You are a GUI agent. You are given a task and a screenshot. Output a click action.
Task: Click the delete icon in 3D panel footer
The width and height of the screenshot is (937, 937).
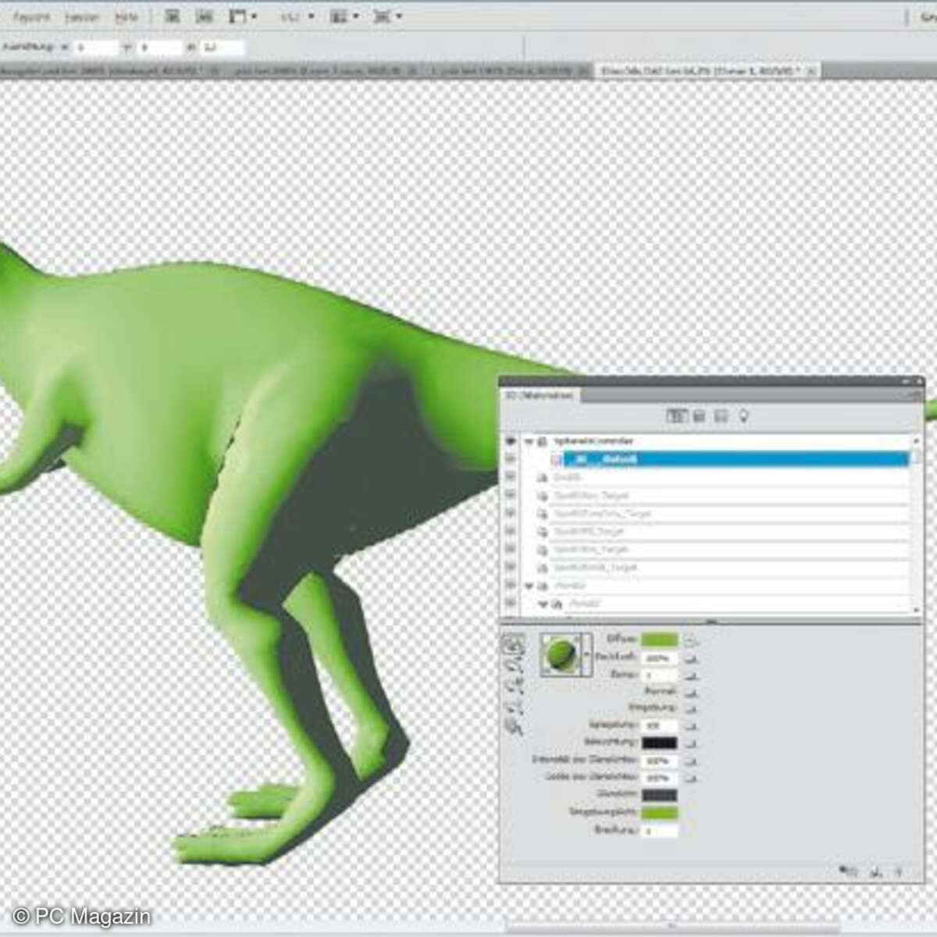click(x=898, y=872)
